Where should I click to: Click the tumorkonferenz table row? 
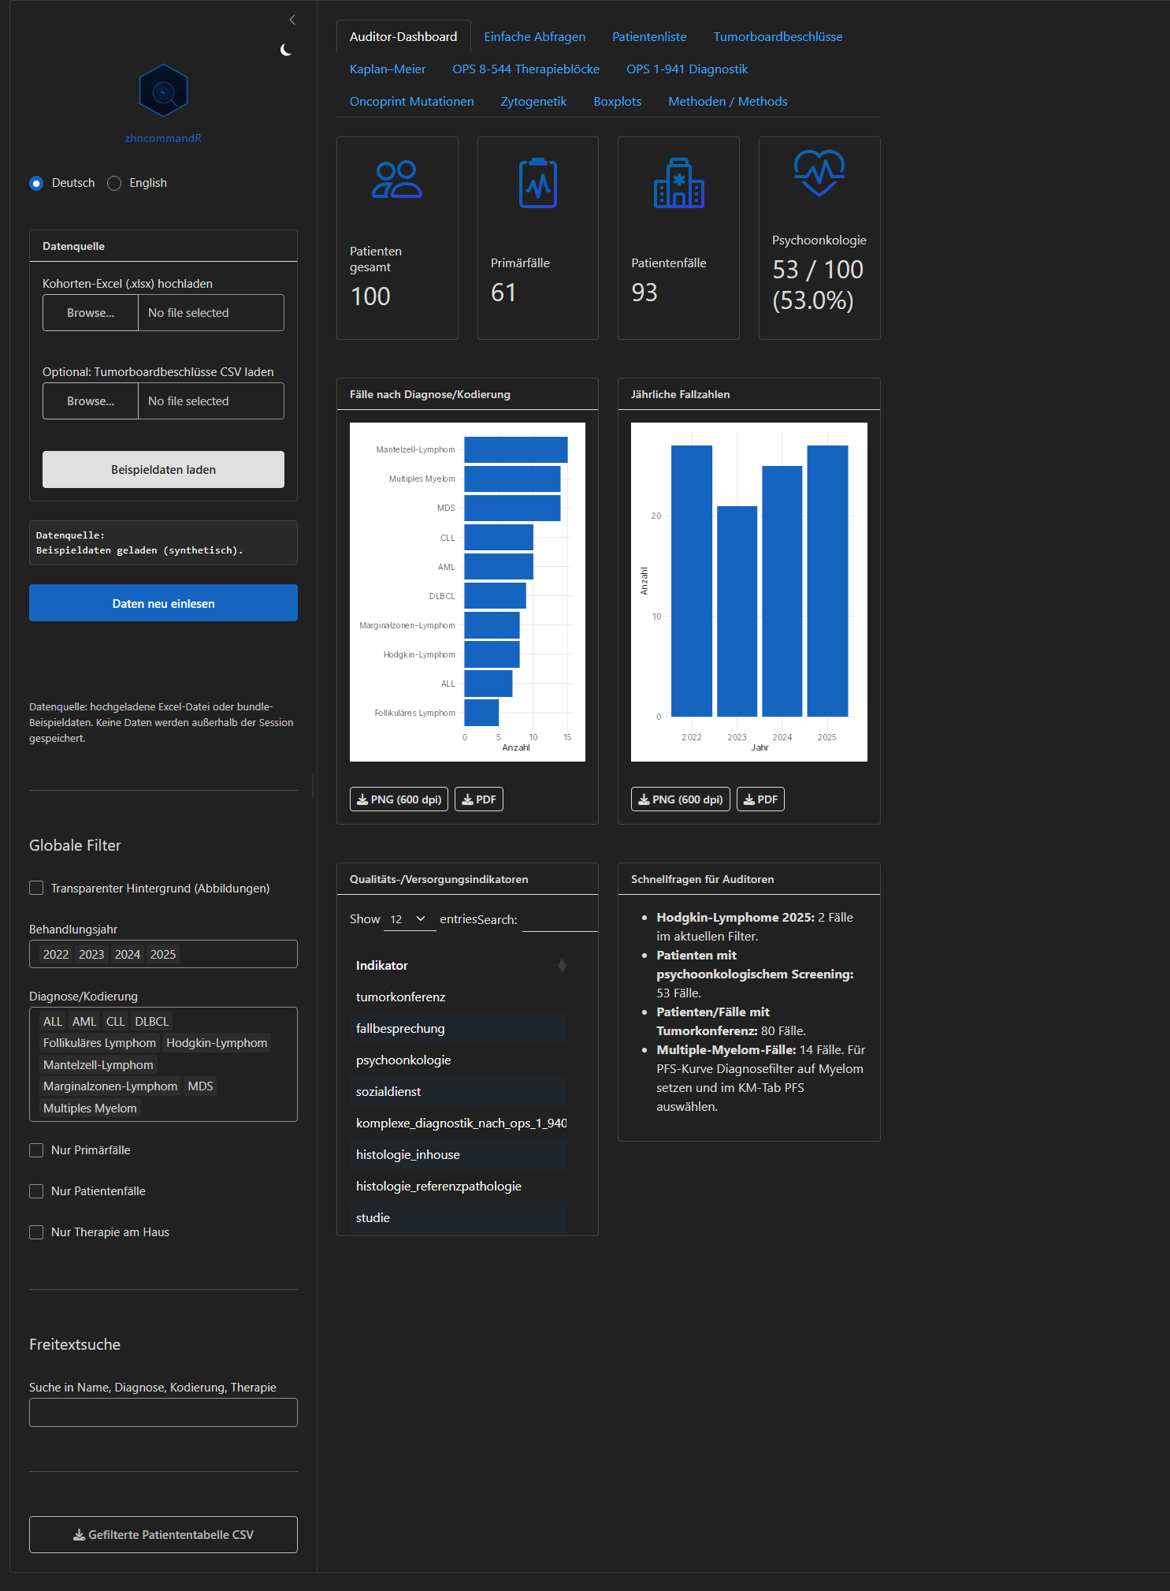tap(458, 997)
